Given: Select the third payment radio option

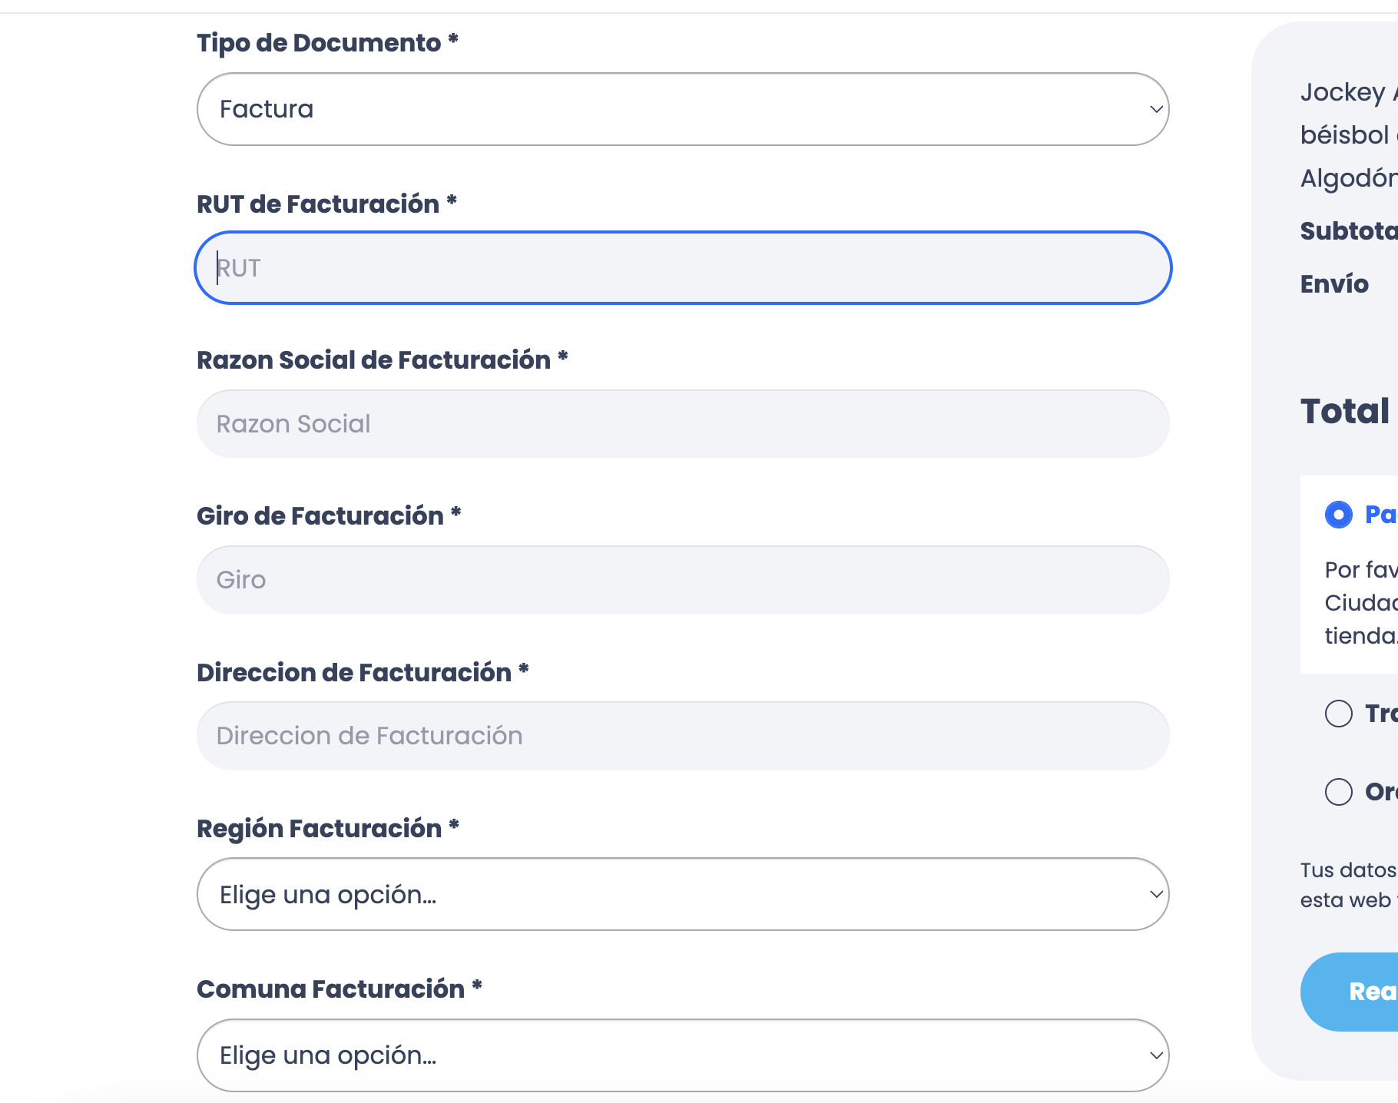Looking at the screenshot, I should (1338, 791).
